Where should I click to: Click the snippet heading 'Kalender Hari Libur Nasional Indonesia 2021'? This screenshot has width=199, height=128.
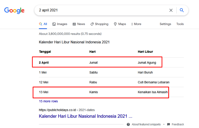(x=74, y=42)
